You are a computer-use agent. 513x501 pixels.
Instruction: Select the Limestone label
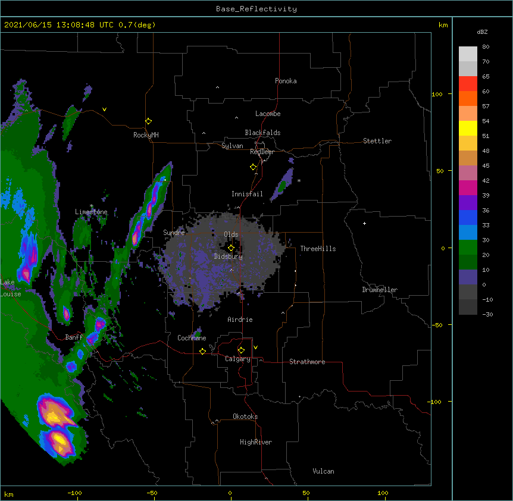click(91, 212)
